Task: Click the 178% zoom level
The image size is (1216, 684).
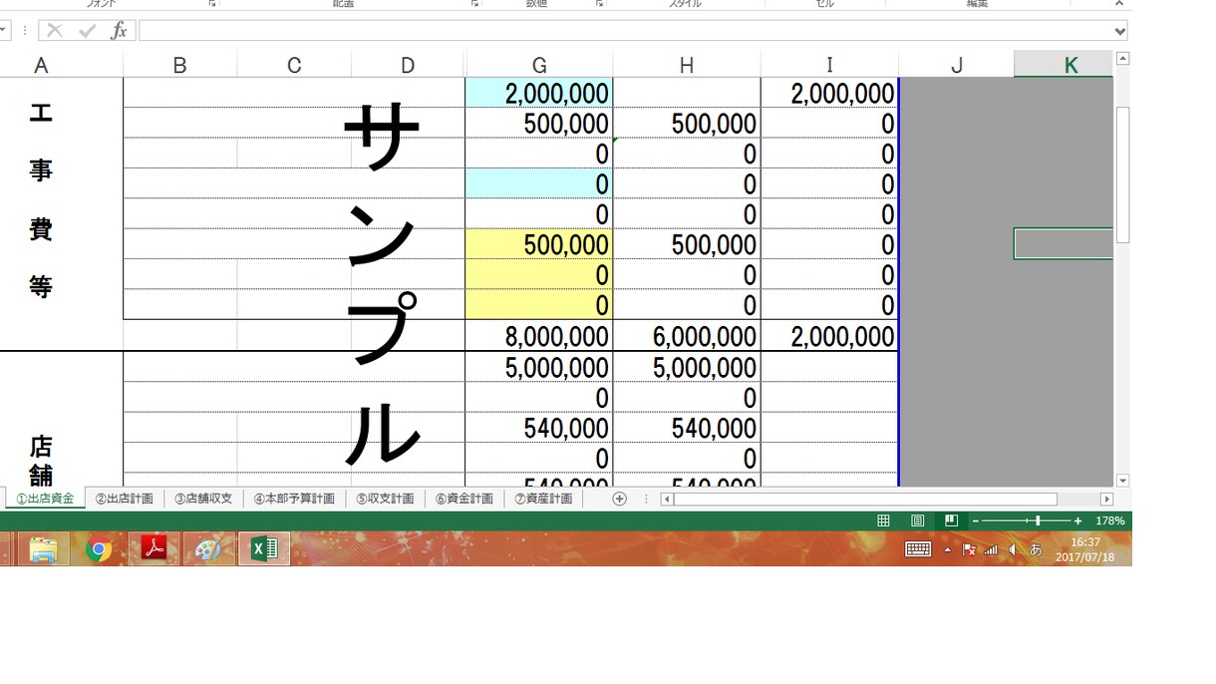Action: point(1109,520)
